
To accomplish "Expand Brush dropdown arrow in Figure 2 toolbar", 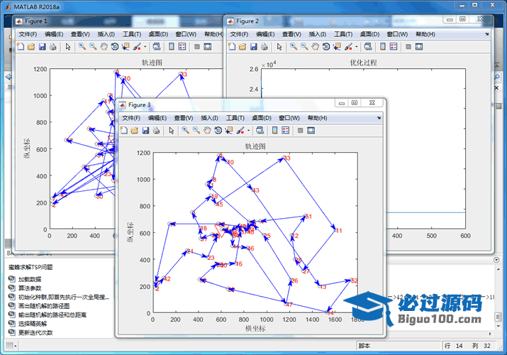I will point(357,47).
